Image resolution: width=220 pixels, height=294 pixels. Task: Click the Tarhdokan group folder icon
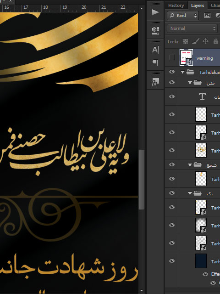(x=190, y=72)
